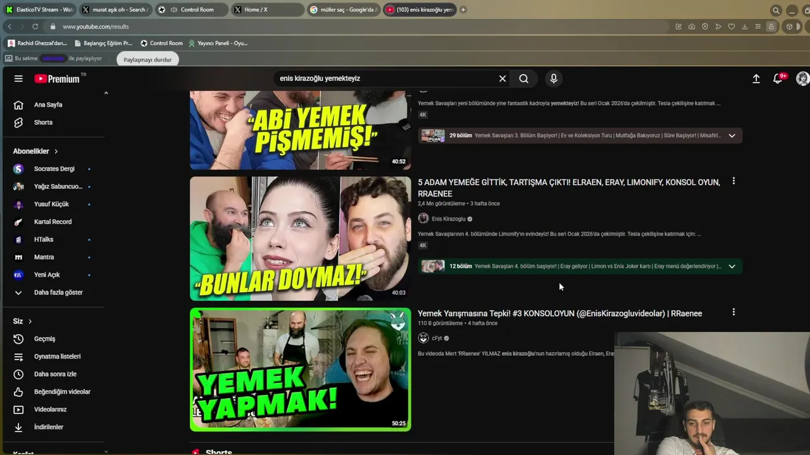This screenshot has height=455, width=810.
Task: Open the Yayıncı Paneli bookmark
Action: point(218,43)
